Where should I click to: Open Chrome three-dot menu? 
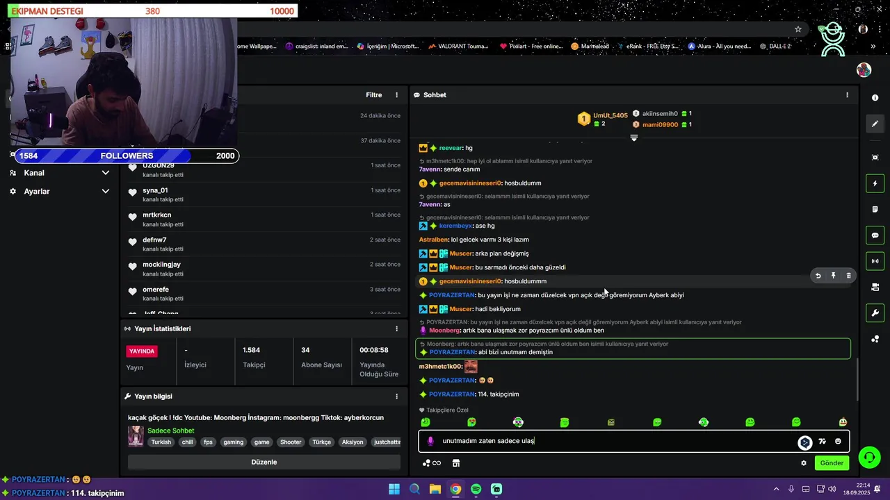point(879,29)
